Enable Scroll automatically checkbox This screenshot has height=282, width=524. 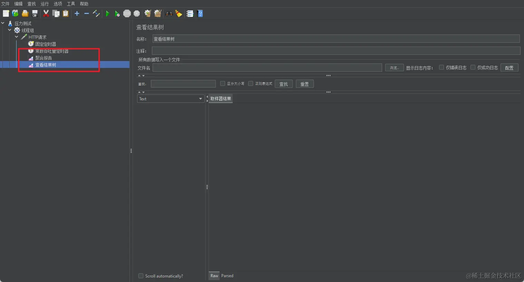coord(141,276)
